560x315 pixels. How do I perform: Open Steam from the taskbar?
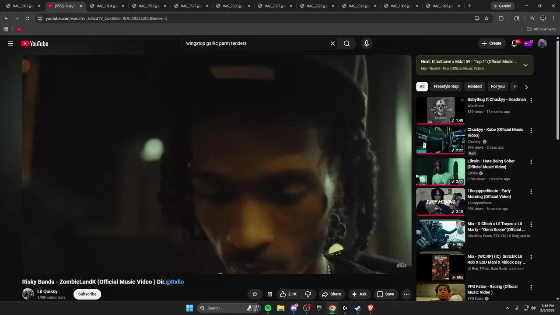[x=357, y=308]
